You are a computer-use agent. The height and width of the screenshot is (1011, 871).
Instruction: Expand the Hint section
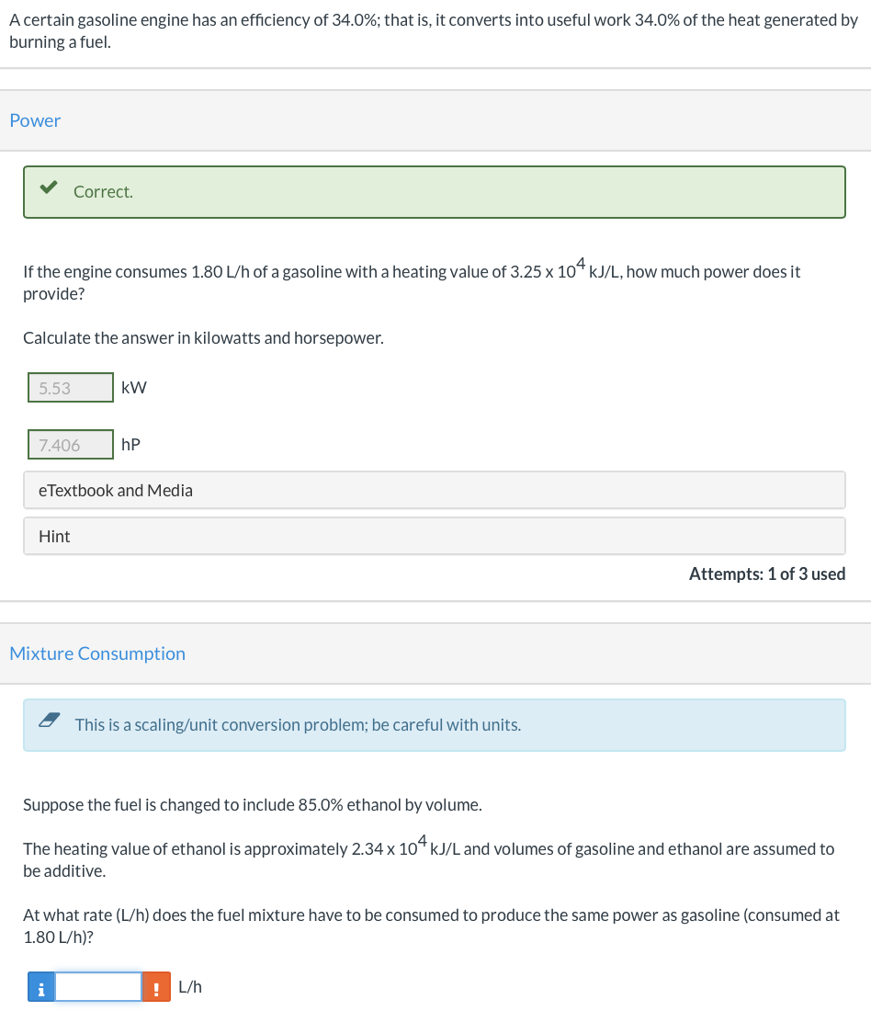54,536
